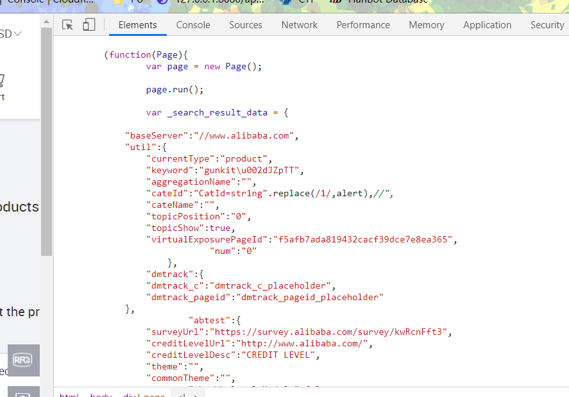Open the Security tab

[x=547, y=25]
